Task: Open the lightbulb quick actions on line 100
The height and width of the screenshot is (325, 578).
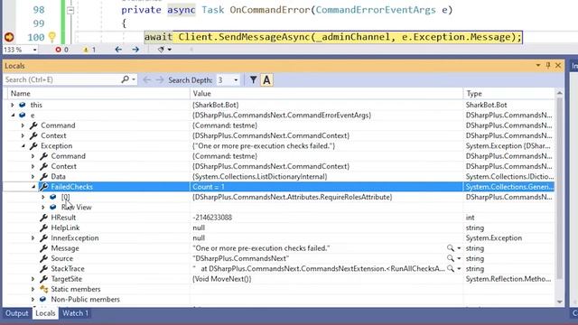Action: pyautogui.click(x=52, y=37)
